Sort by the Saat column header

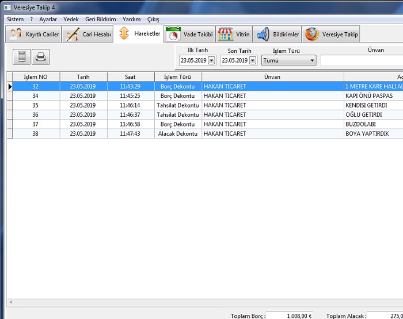[x=130, y=77]
